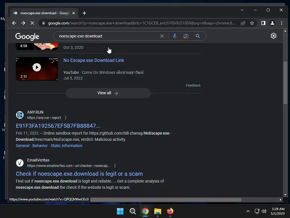Open volume control tray icon
The image size is (290, 218).
[264, 211]
